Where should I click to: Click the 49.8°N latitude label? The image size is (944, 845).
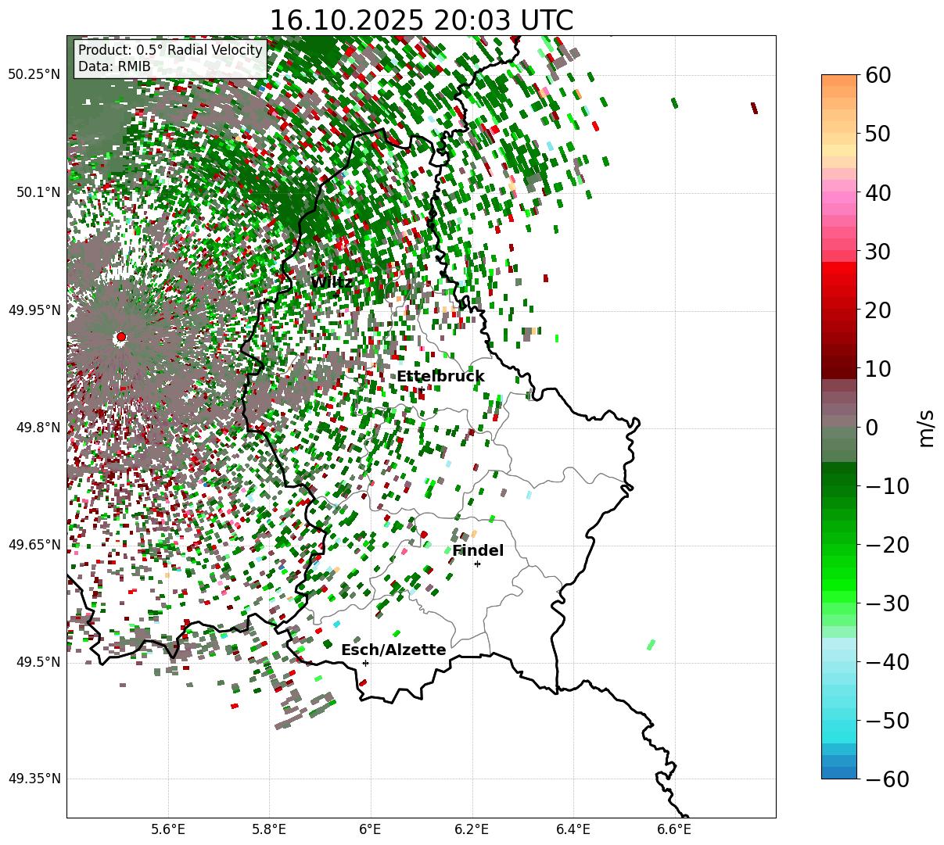coord(38,428)
